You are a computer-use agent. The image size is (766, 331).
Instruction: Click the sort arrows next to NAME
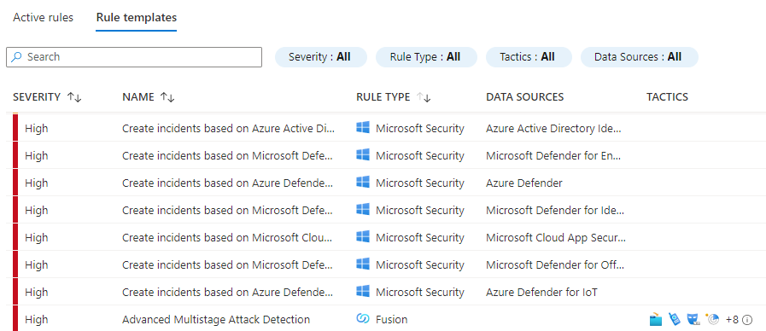[x=167, y=97]
